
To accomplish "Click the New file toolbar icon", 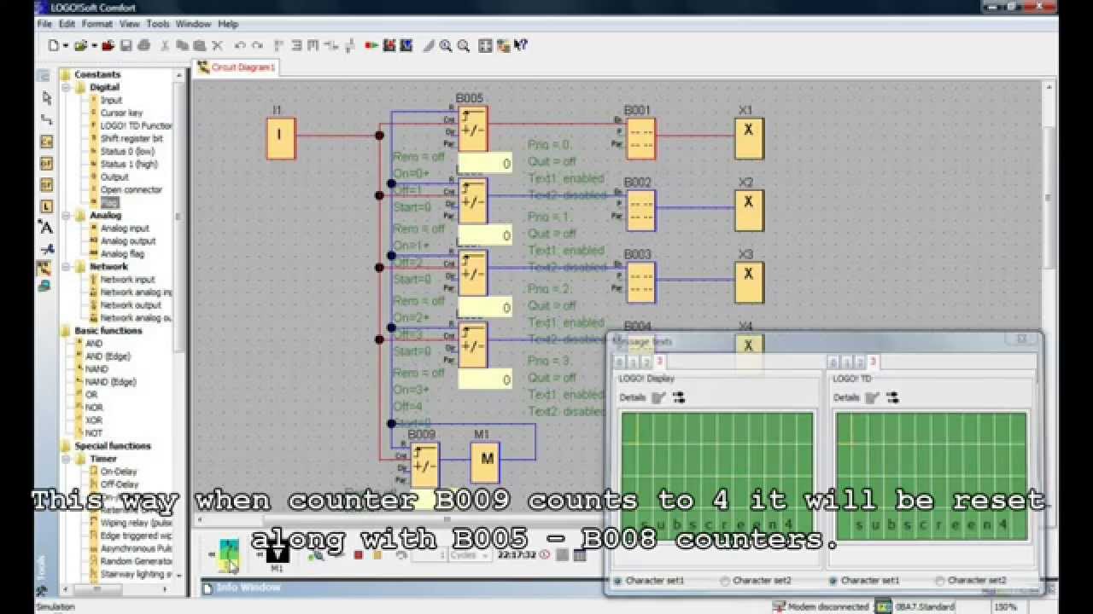I will [54, 45].
